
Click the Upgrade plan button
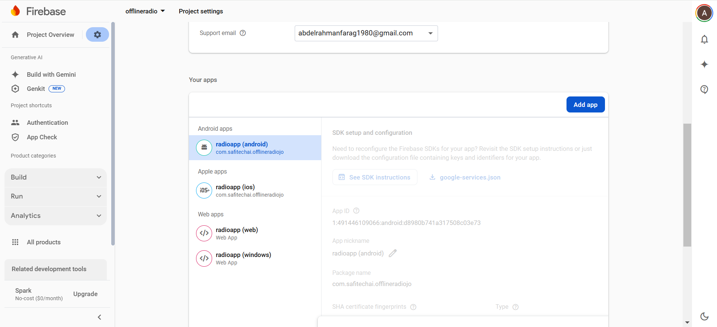[86, 294]
